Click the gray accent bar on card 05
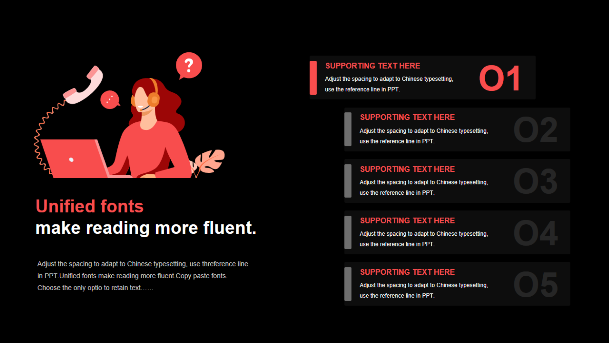This screenshot has height=343, width=609. (348, 284)
